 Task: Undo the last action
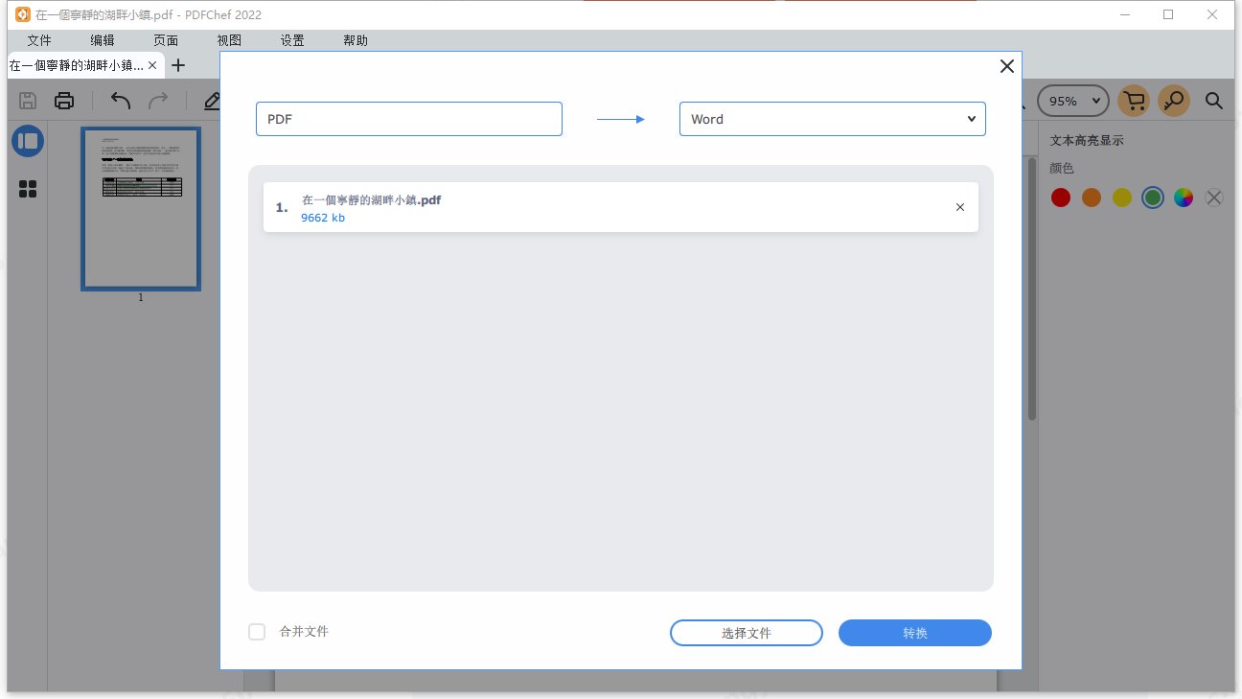point(119,101)
